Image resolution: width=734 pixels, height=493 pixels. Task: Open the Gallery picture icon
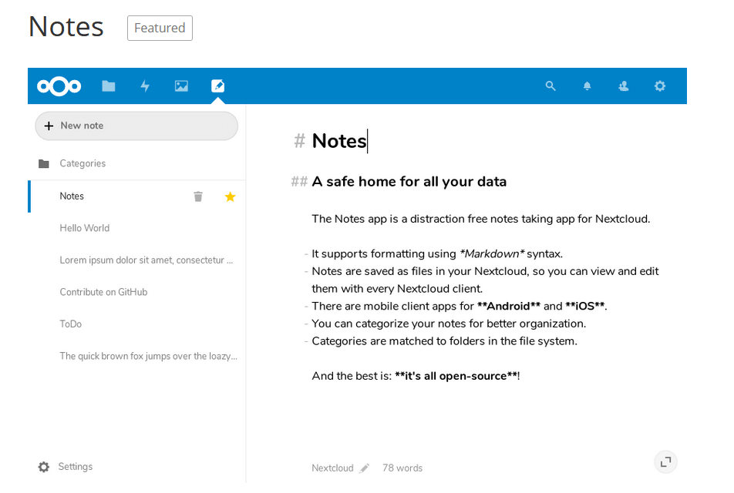pos(181,86)
